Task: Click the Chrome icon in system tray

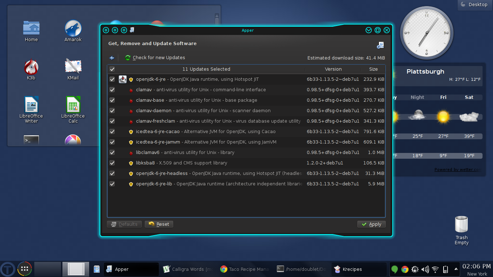Action: tap(405, 269)
